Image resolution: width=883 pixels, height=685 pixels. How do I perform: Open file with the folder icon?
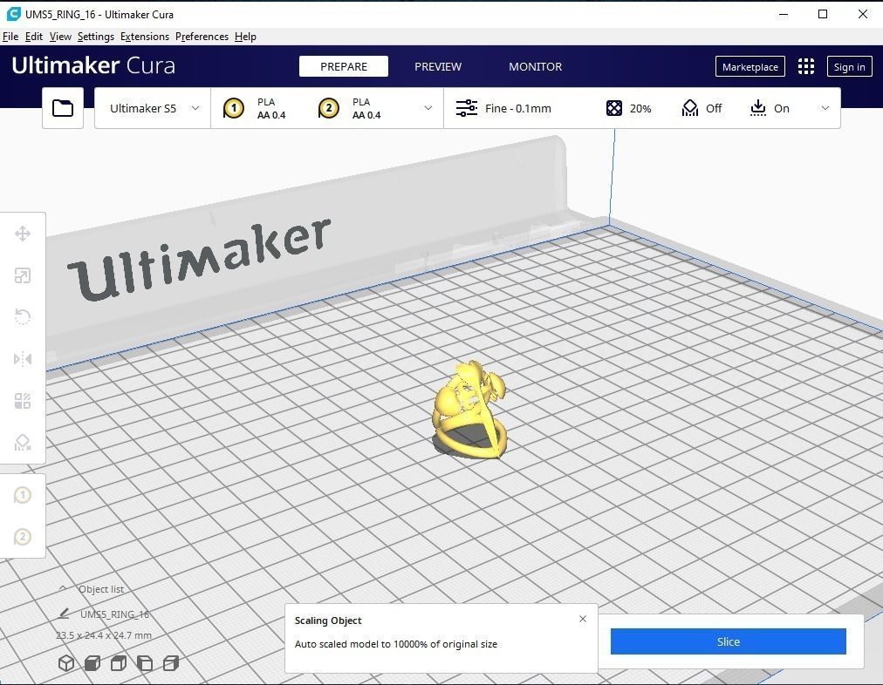coord(63,108)
